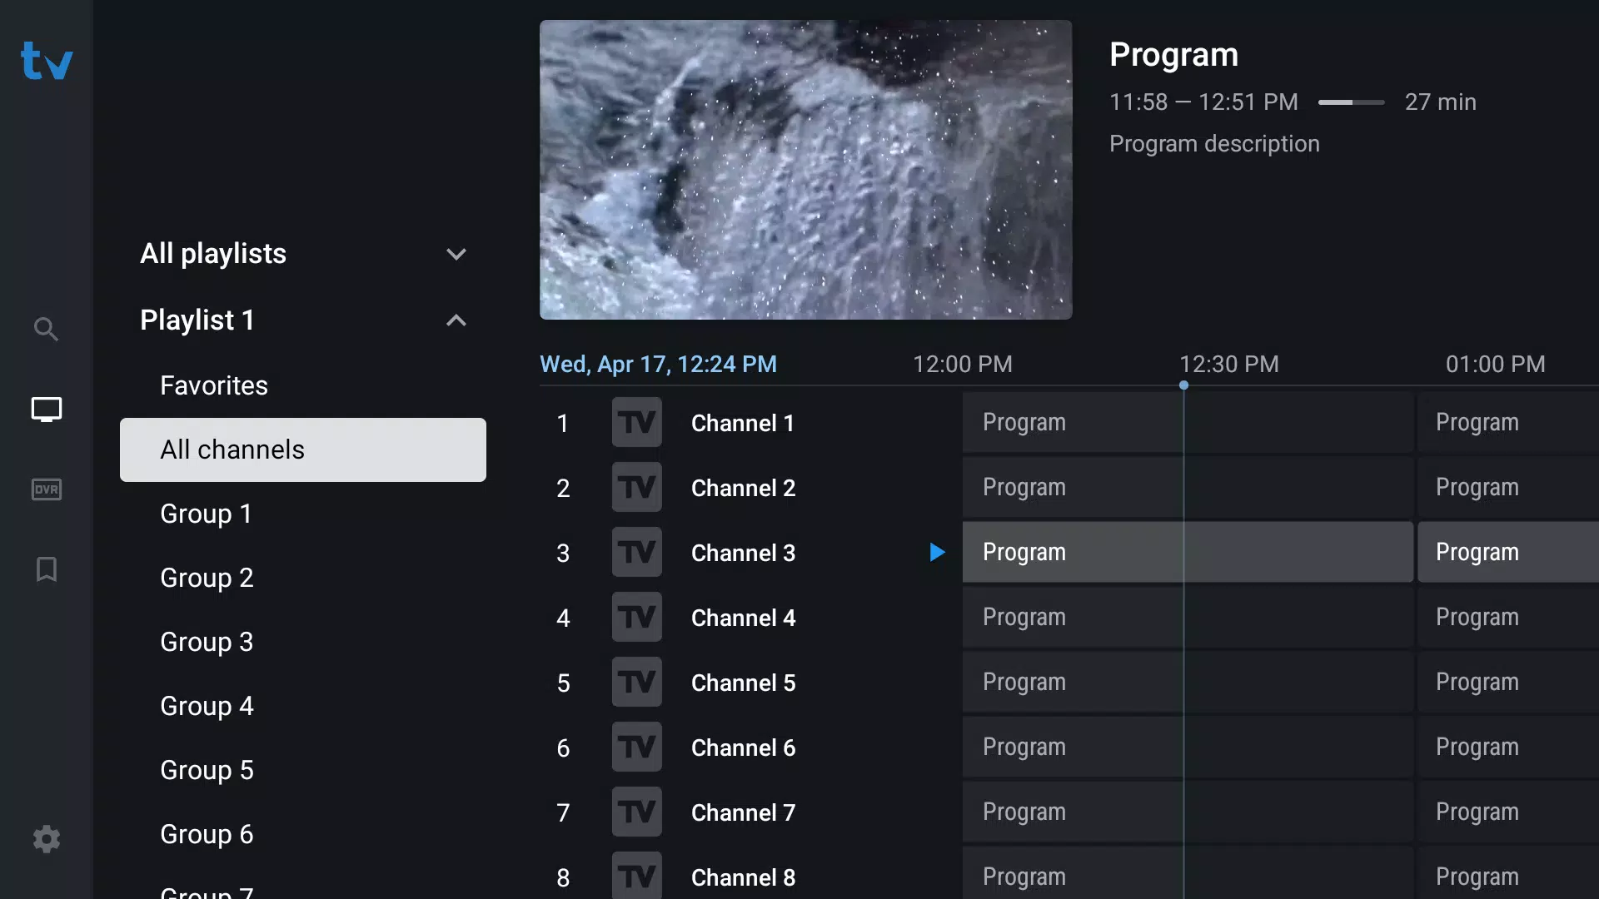This screenshot has width=1599, height=899.
Task: Open the settings gear panel
Action: [x=46, y=838]
